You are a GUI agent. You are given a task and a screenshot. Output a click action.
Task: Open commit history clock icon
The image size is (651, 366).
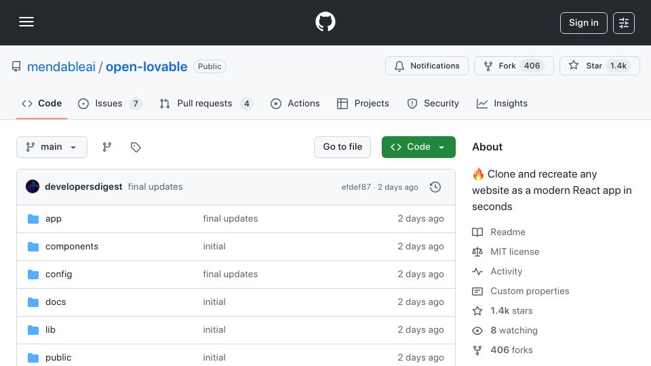tap(435, 187)
